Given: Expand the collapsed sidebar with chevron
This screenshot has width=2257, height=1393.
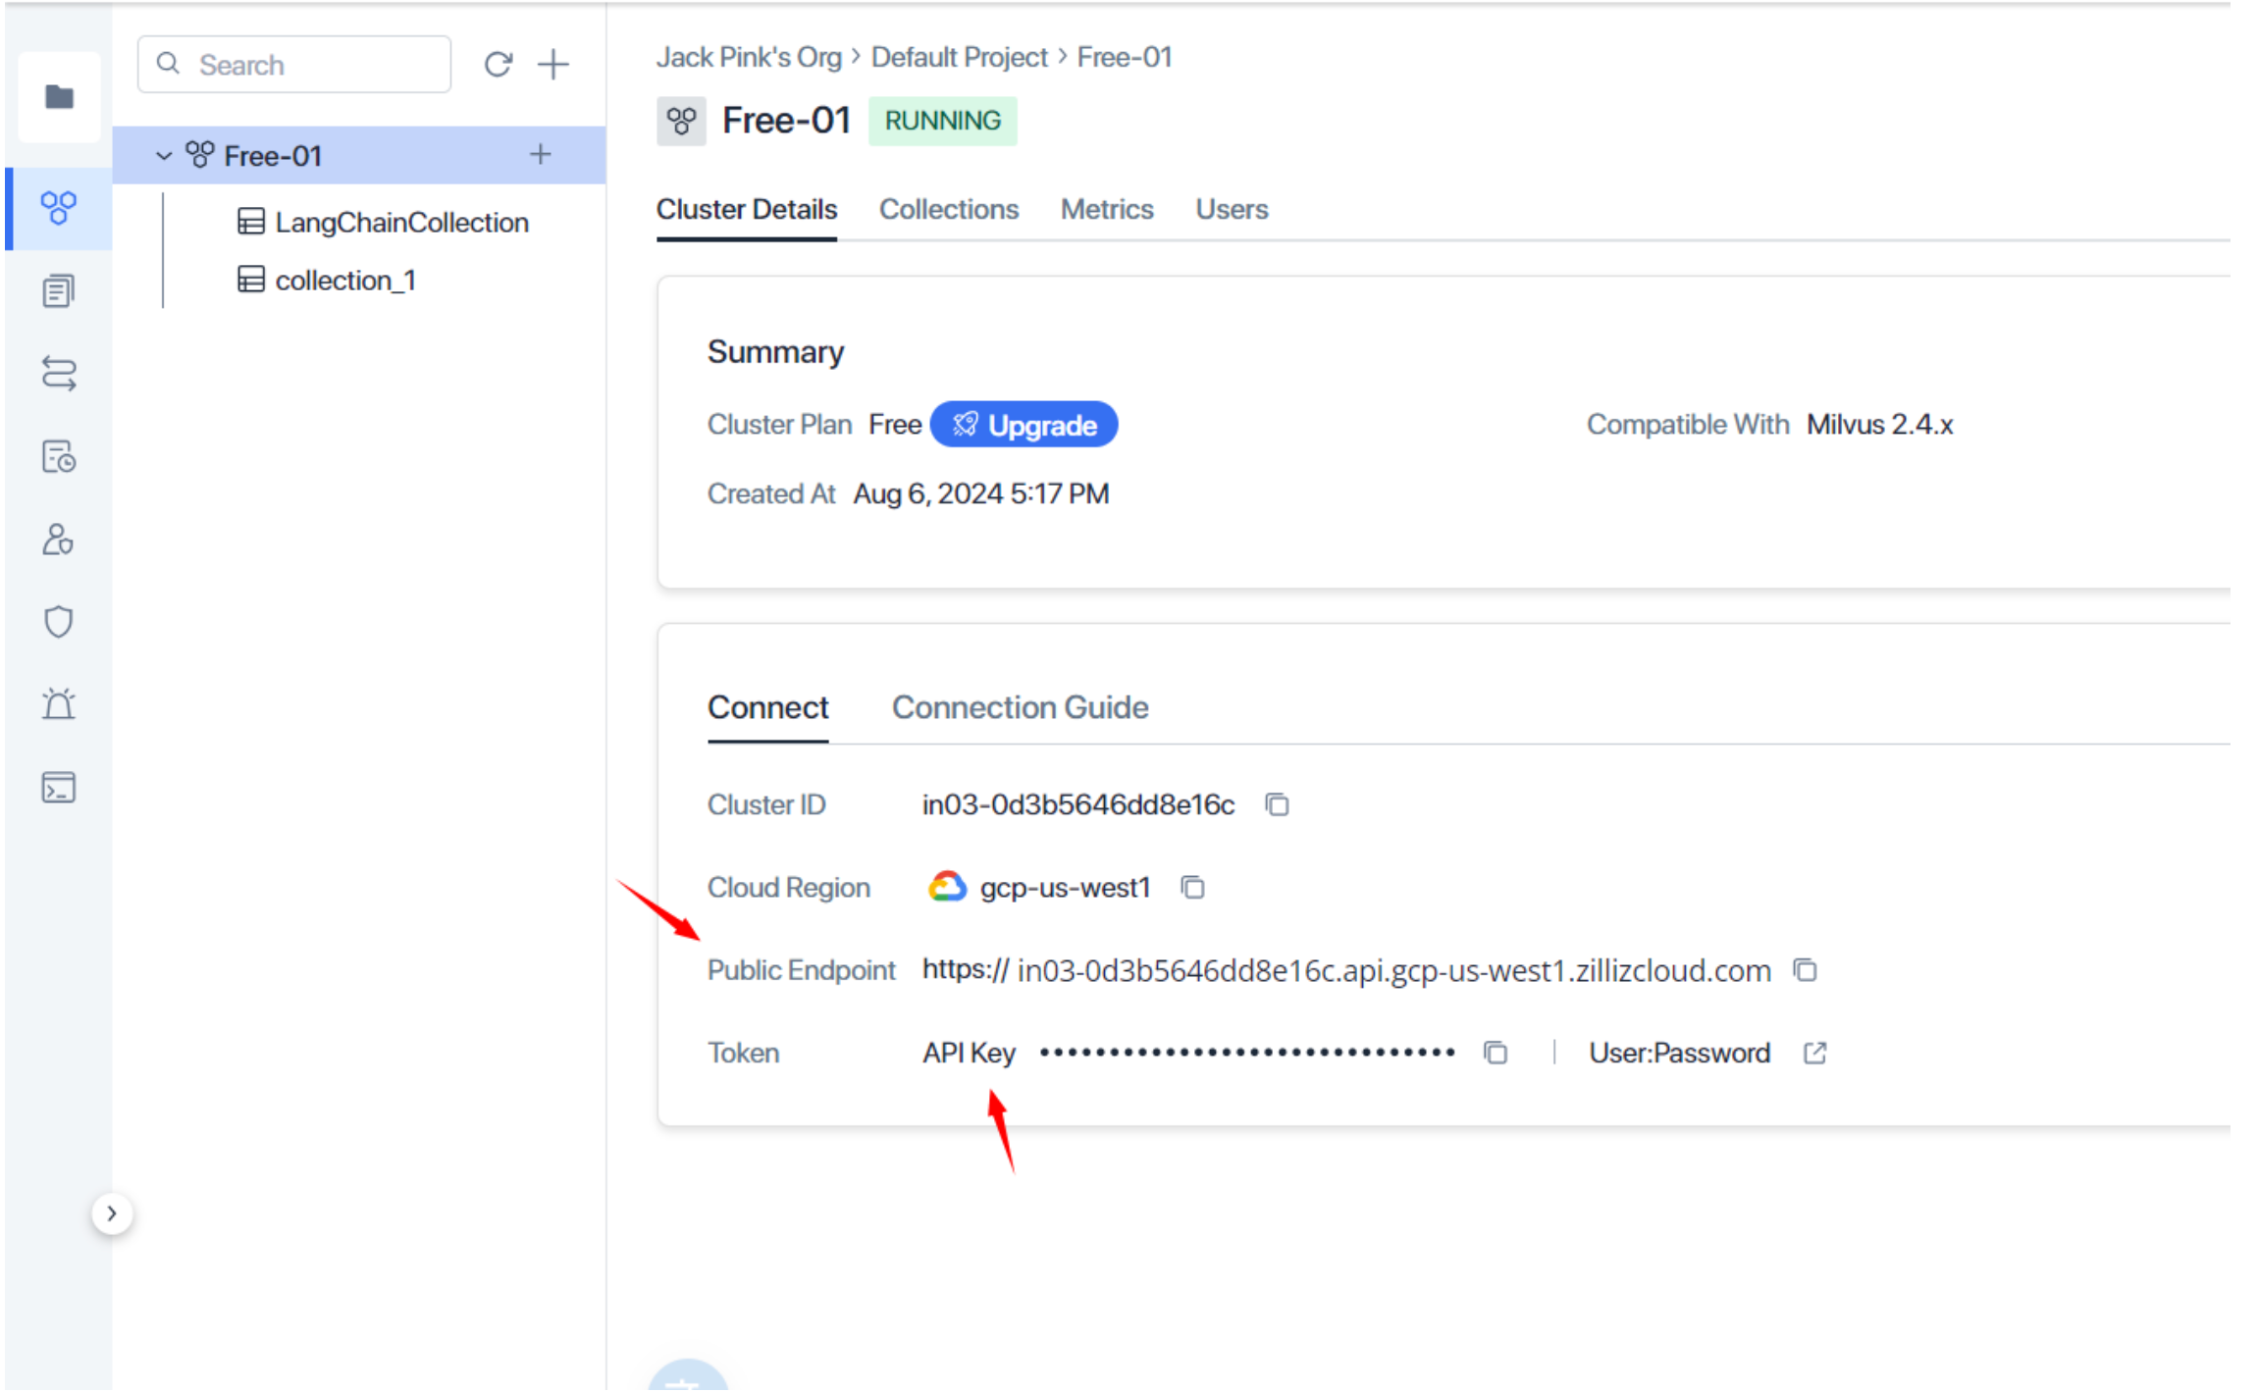Looking at the screenshot, I should [112, 1213].
